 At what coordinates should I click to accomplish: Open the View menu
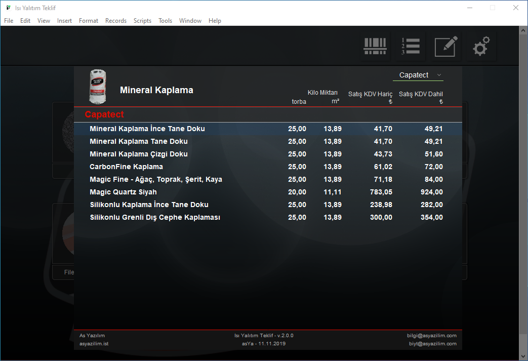click(44, 21)
